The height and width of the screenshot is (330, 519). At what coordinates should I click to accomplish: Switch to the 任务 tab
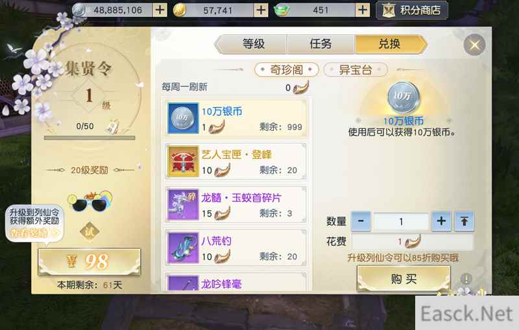(x=321, y=43)
